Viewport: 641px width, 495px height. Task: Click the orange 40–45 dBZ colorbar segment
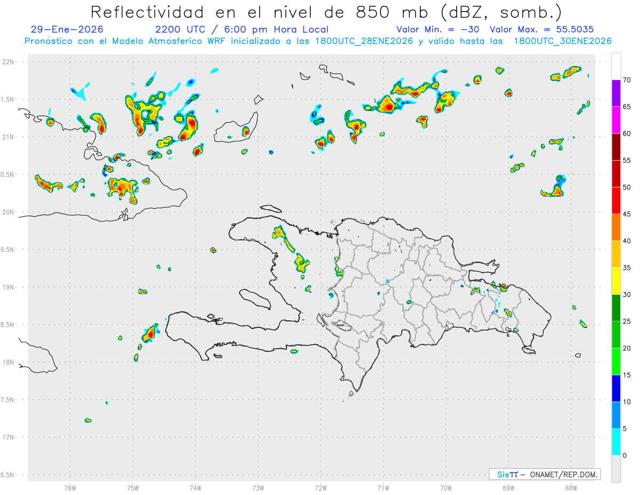click(x=616, y=227)
